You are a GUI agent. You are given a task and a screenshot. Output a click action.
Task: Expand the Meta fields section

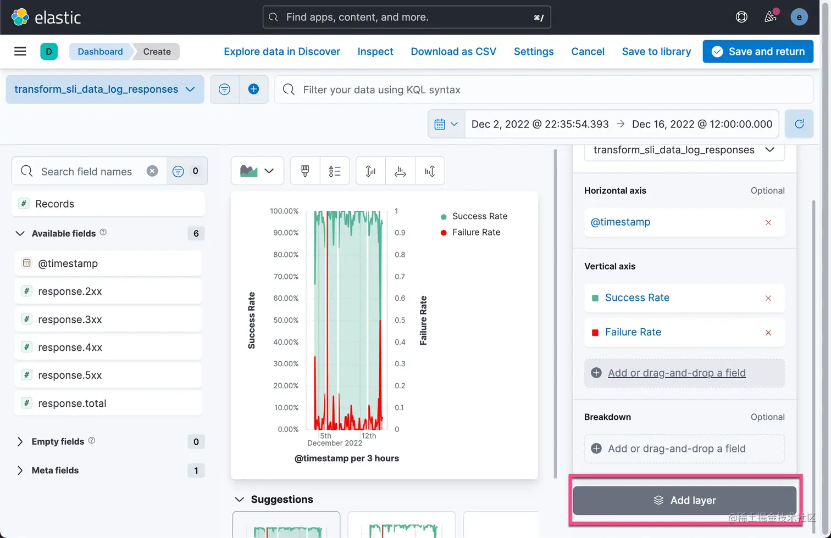[20, 470]
